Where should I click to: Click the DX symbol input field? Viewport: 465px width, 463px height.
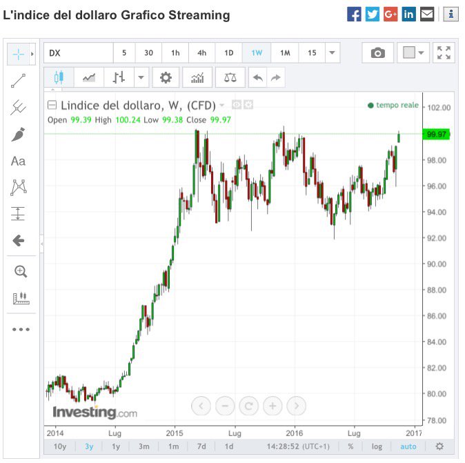(x=78, y=53)
